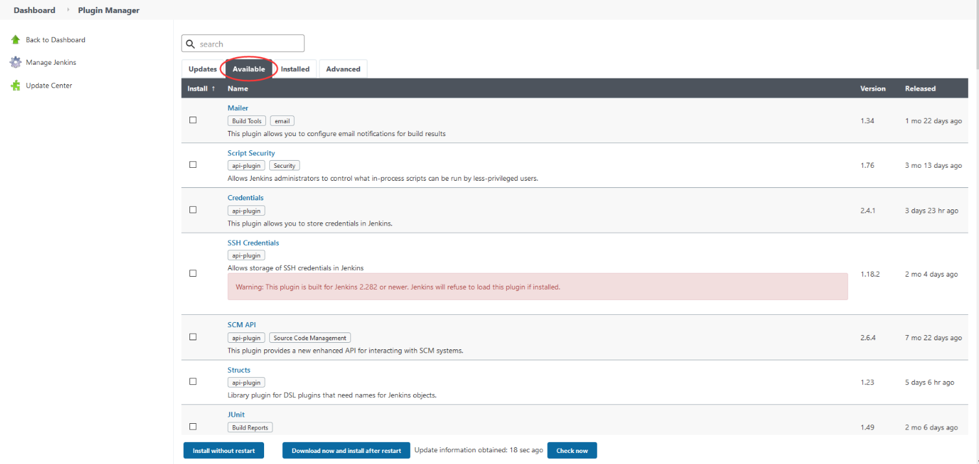The height and width of the screenshot is (464, 979).
Task: Open the JUnit plugin link
Action: pos(236,415)
